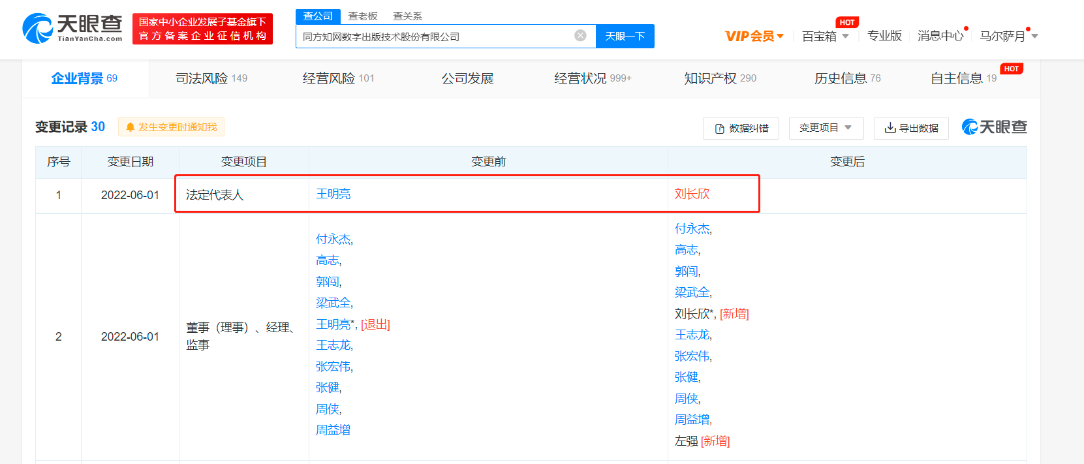Click the data correction document icon
The image size is (1084, 464).
point(720,129)
